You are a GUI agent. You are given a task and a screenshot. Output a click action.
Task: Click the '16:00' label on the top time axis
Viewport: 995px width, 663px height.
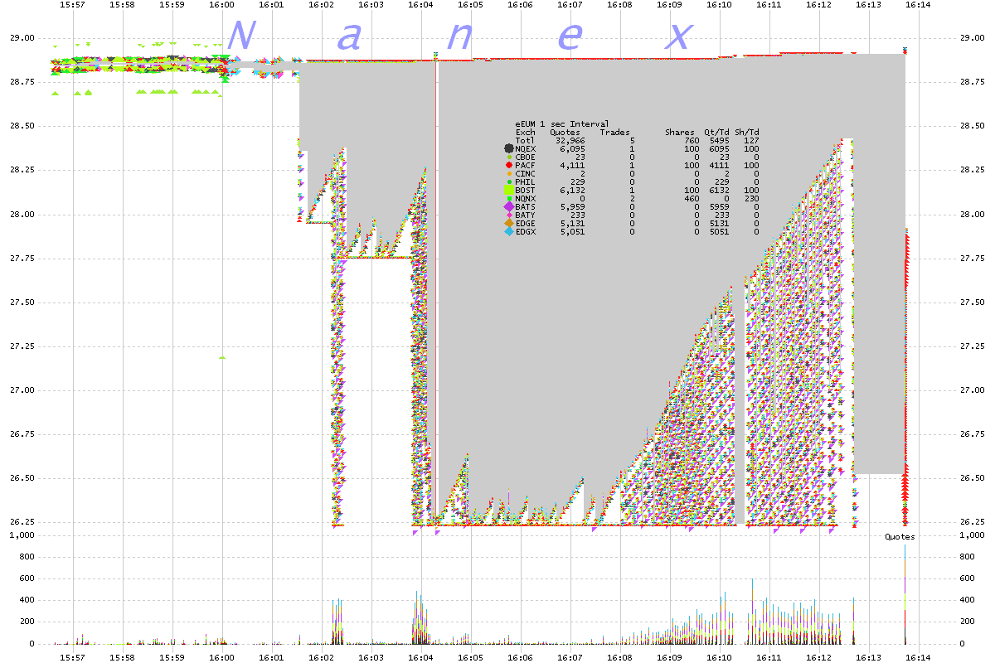click(x=222, y=5)
